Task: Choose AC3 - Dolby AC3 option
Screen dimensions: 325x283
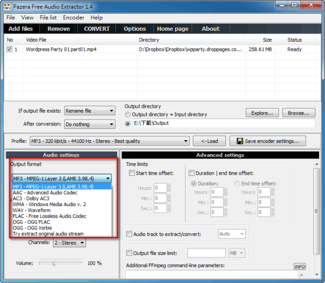Action: click(x=62, y=199)
